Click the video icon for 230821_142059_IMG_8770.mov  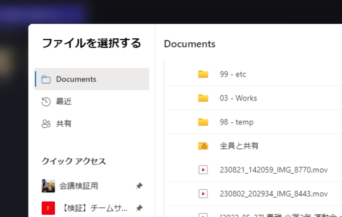203,170
